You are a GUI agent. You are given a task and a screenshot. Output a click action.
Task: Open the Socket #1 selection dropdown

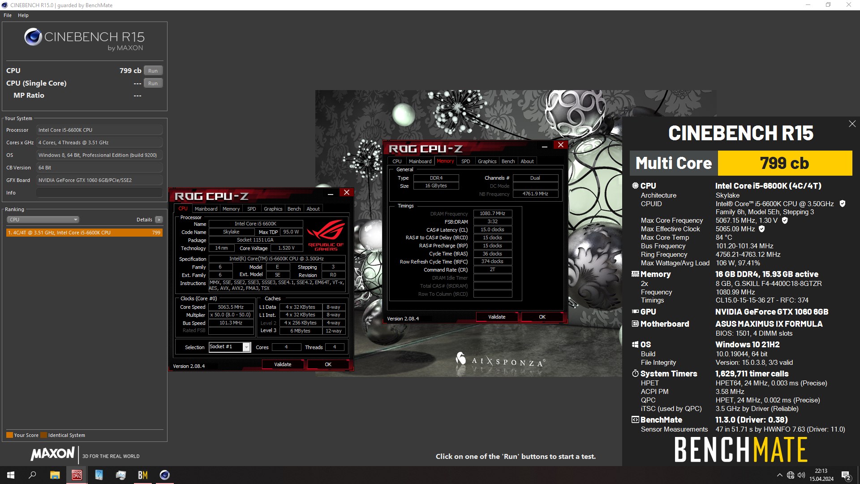[x=230, y=347]
